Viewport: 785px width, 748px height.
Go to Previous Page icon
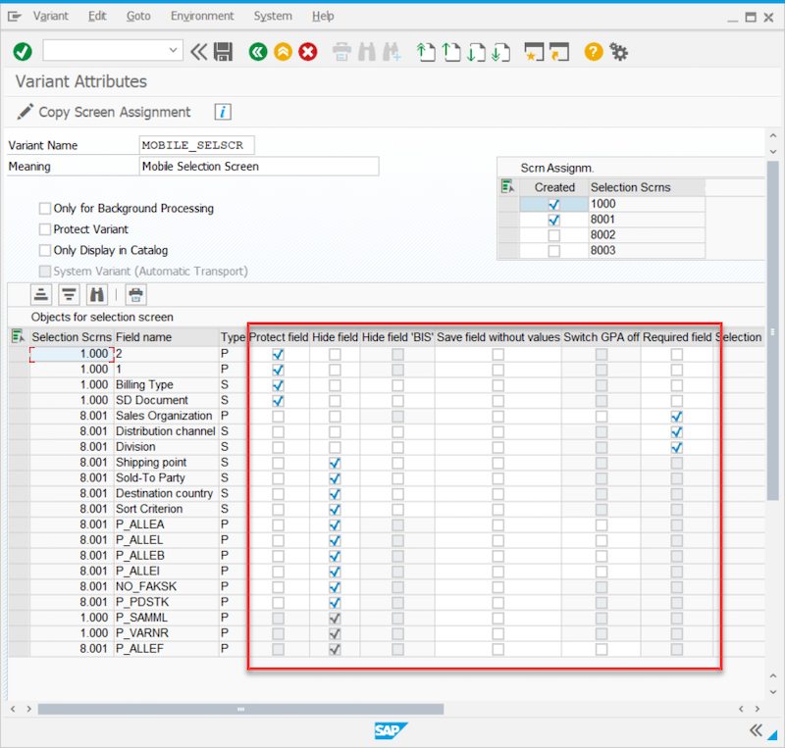click(x=451, y=52)
